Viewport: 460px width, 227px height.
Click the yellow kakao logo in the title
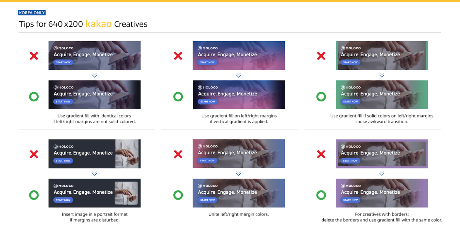(x=98, y=24)
